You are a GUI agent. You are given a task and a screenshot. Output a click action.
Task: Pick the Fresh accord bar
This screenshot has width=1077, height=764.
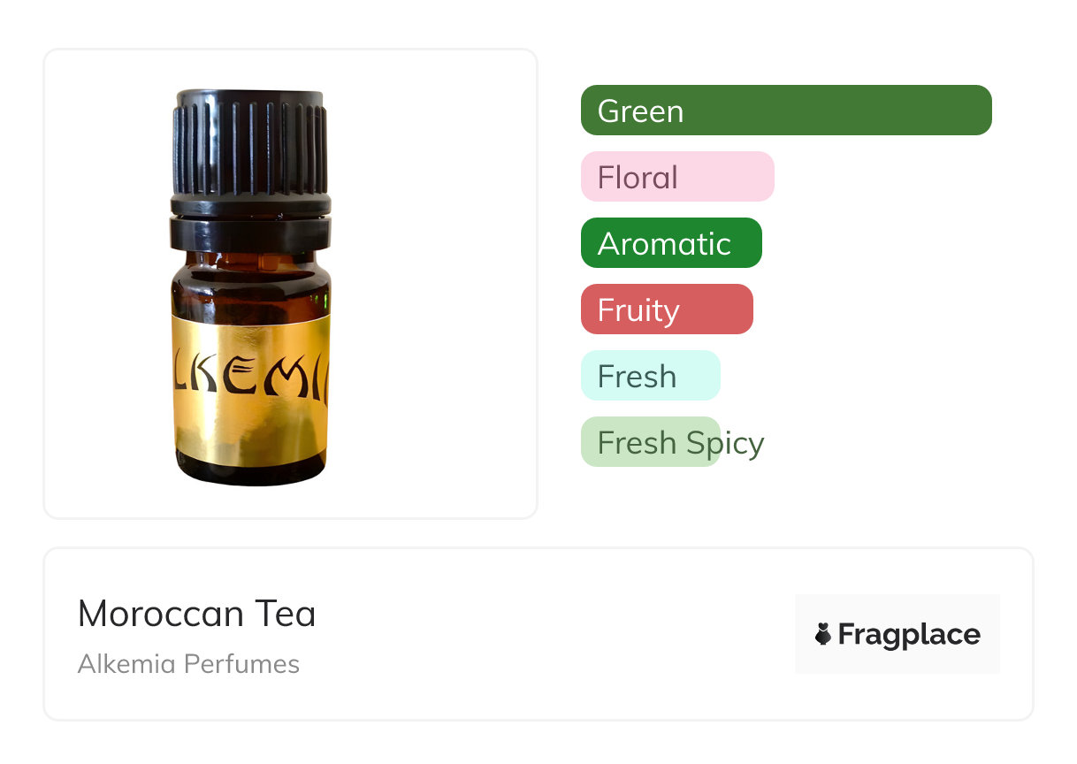651,376
